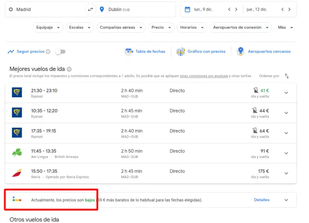The image size is (309, 223).
Task: Click the sort order arrows icon
Action: click(287, 76)
